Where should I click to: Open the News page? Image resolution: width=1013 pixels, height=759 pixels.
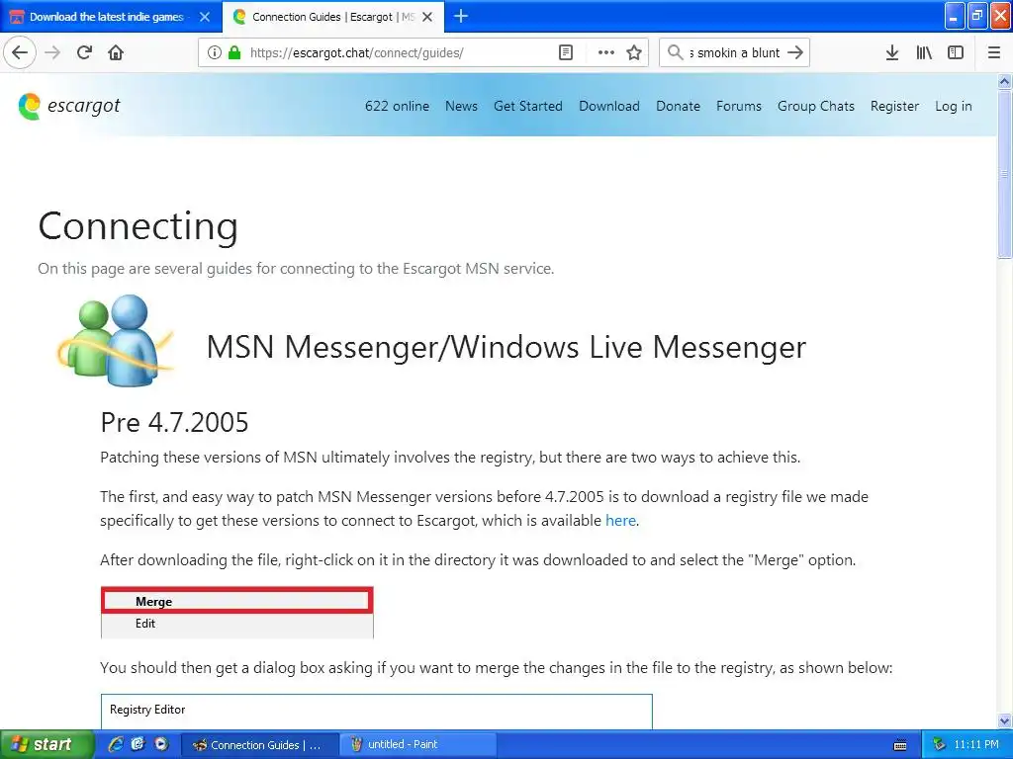[x=461, y=106]
